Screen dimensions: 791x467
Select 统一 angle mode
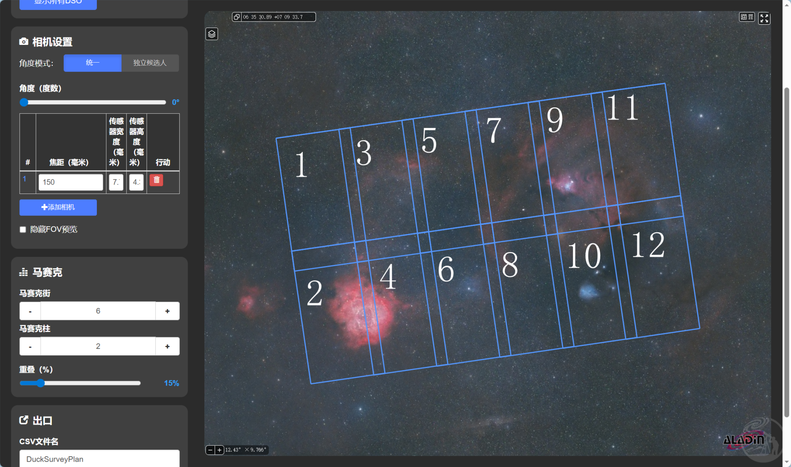[x=93, y=63]
